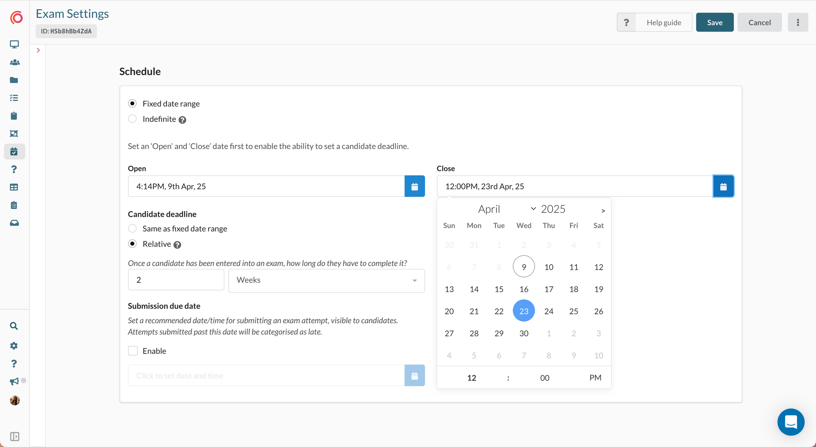Click the megaphone announcements icon

pyautogui.click(x=14, y=381)
